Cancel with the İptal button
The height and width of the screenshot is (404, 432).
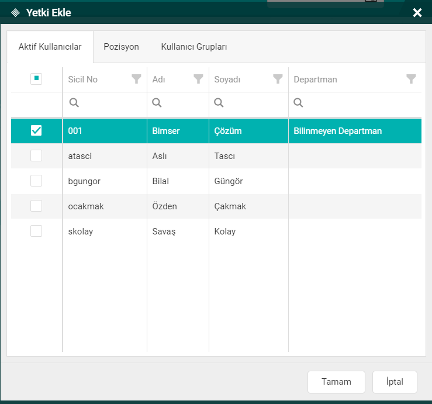[395, 382]
